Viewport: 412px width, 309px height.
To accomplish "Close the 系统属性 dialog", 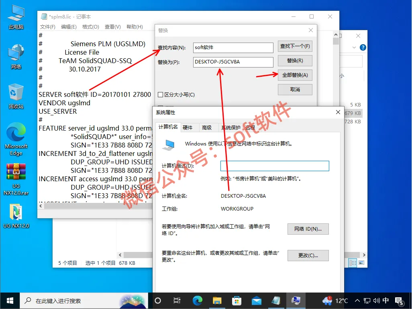I will tap(338, 112).
